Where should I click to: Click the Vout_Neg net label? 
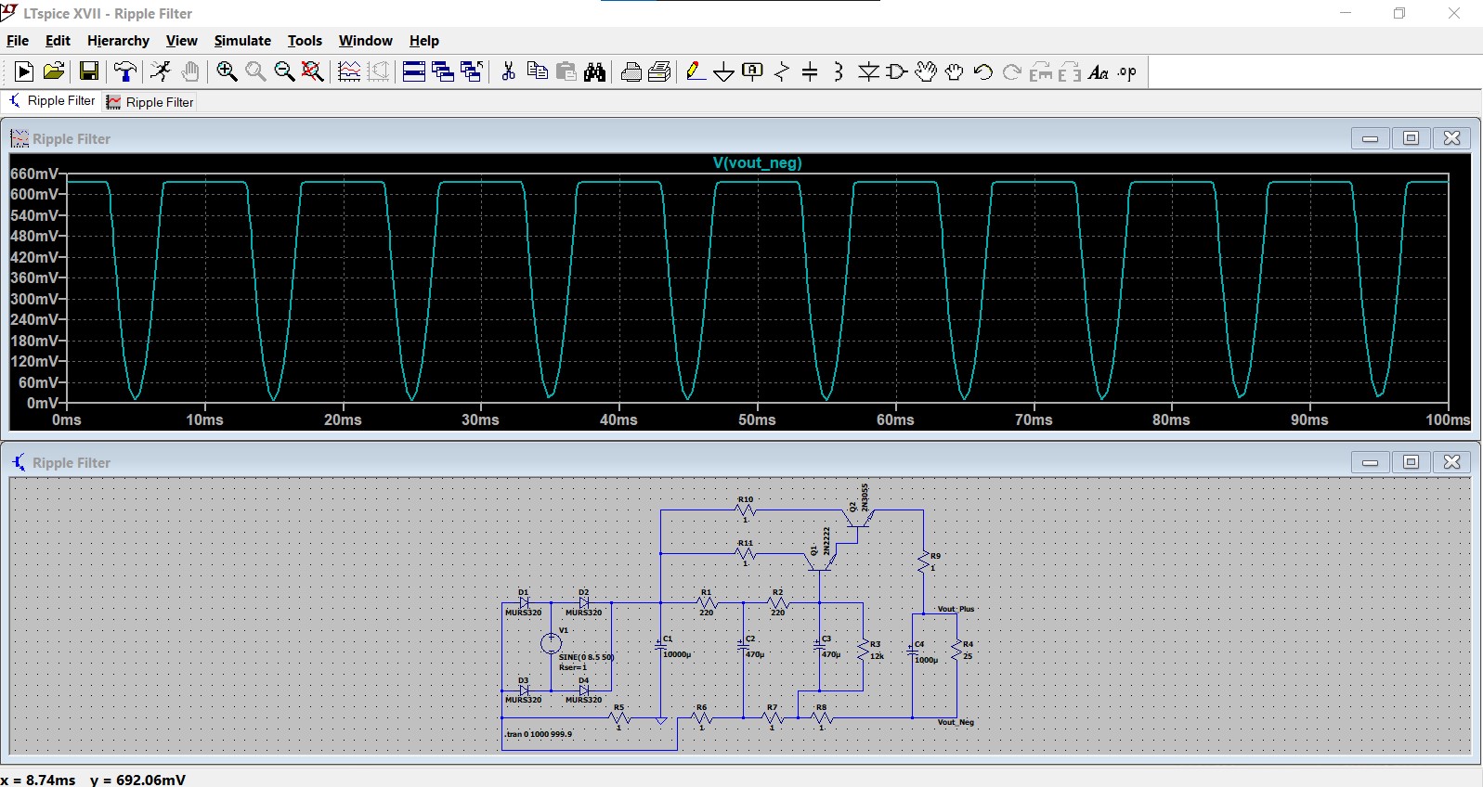coord(956,722)
